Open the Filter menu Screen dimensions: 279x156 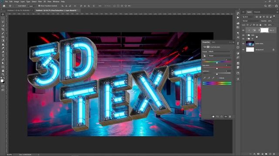tap(40, 2)
